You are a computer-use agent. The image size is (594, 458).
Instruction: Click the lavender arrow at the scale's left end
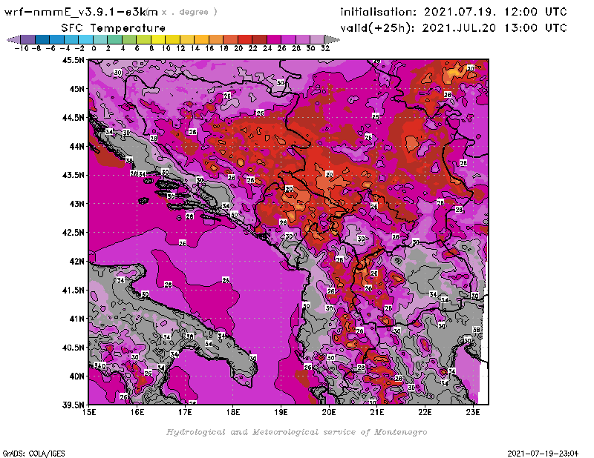(x=14, y=39)
